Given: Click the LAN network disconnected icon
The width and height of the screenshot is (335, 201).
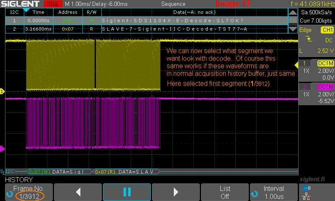Looking at the screenshot, I should pyautogui.click(x=307, y=196).
